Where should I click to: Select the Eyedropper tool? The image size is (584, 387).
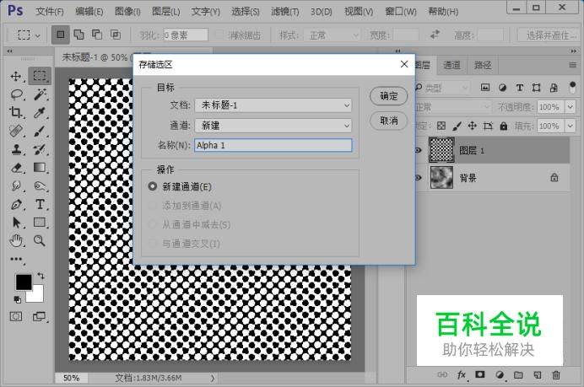point(40,112)
